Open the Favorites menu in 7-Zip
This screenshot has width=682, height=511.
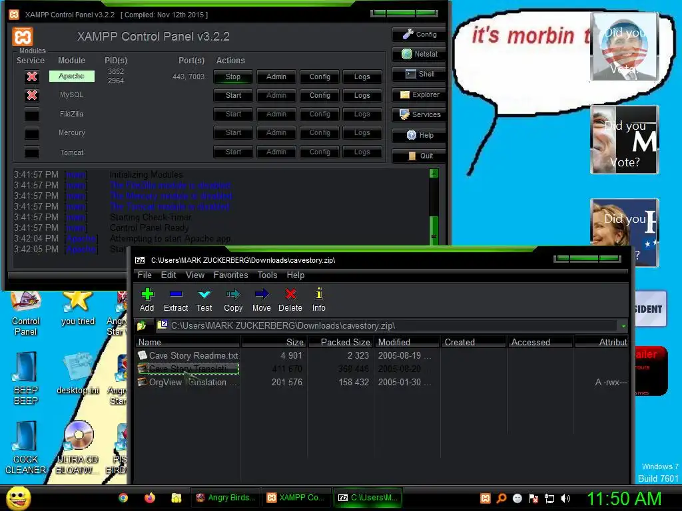click(230, 275)
